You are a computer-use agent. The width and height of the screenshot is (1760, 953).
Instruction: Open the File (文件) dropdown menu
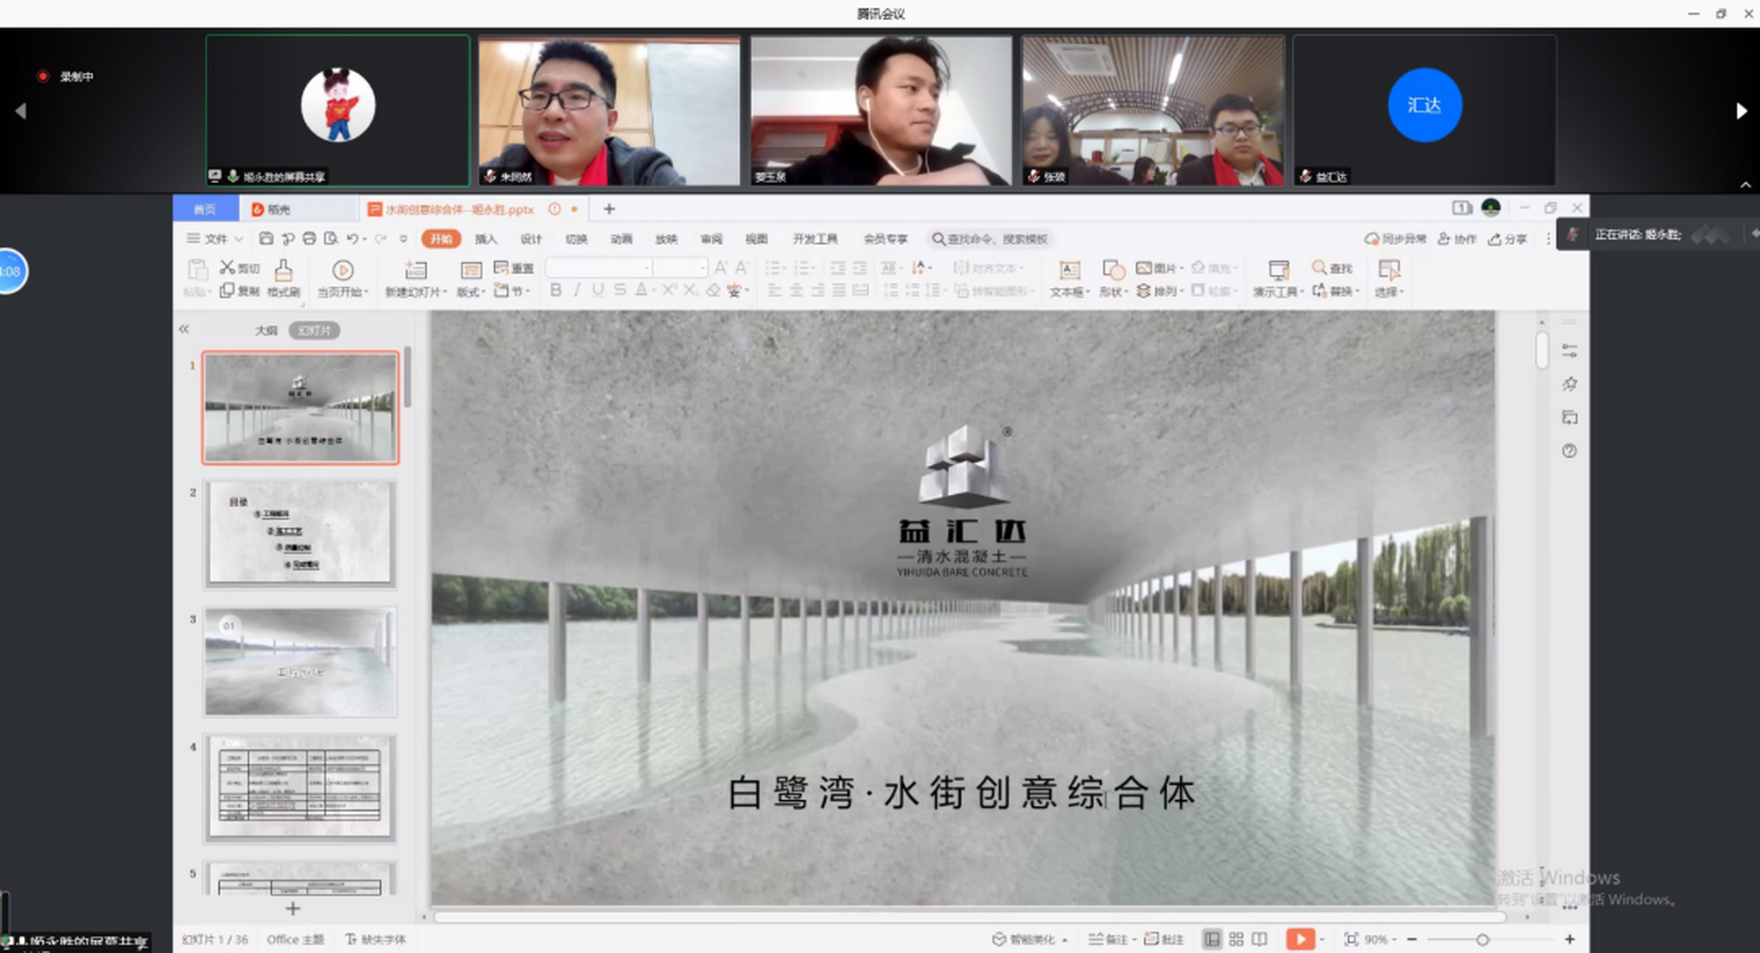click(215, 238)
